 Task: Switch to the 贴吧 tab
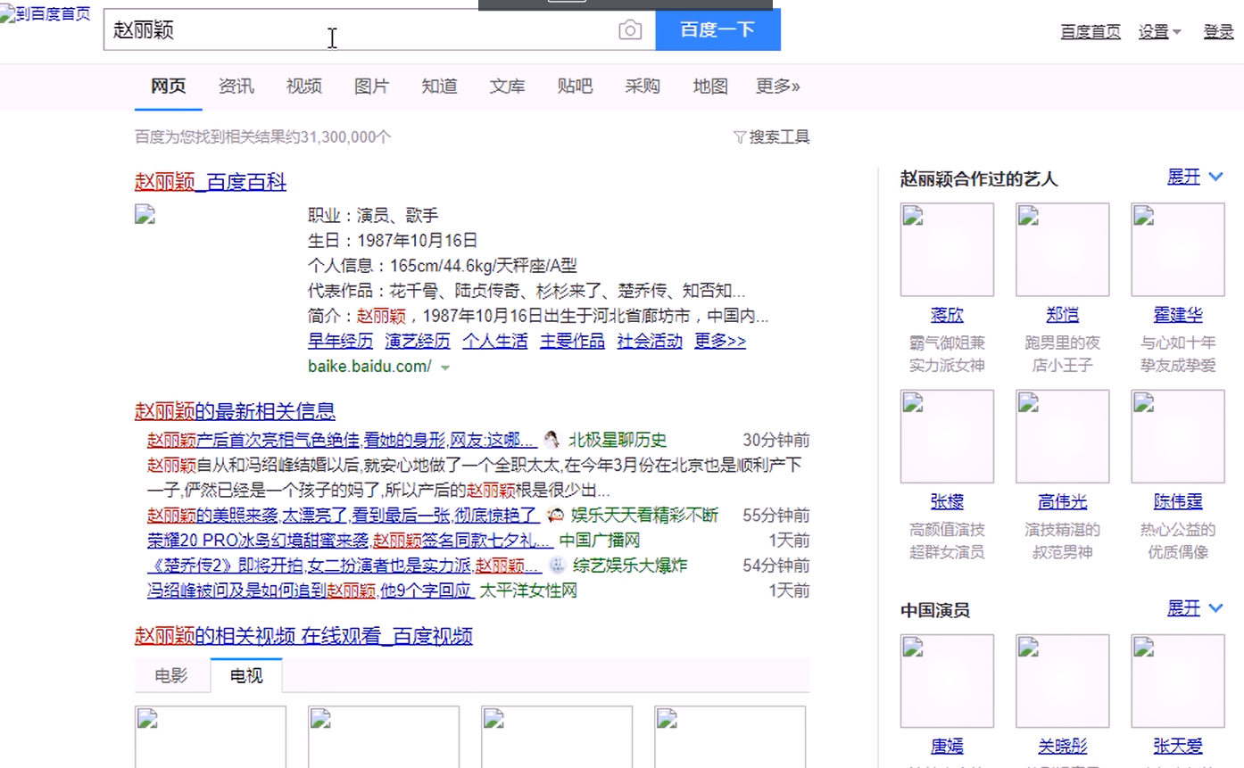coord(575,87)
